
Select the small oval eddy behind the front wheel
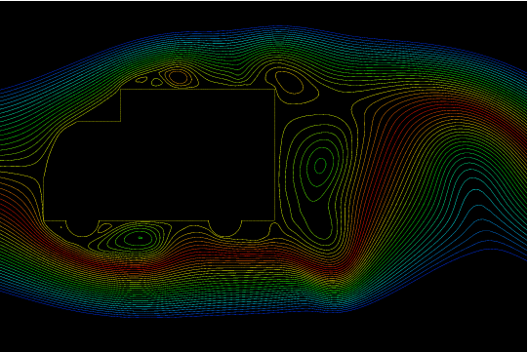[104, 227]
